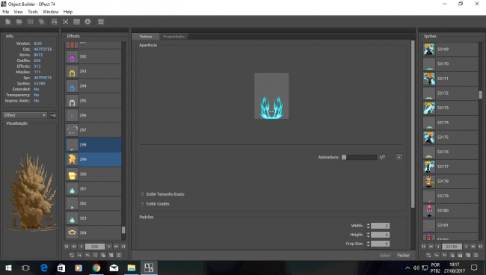Select sprite 53180 in Sprites list
This screenshot has height=275, width=486.
[x=450, y=211]
